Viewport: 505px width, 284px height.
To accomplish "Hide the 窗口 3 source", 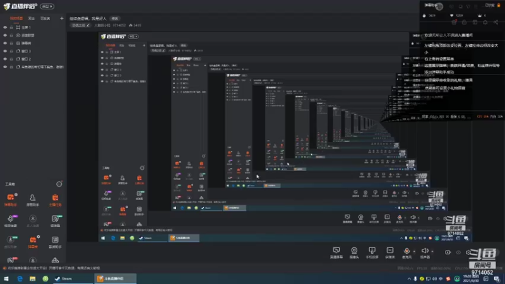I will coord(5,51).
